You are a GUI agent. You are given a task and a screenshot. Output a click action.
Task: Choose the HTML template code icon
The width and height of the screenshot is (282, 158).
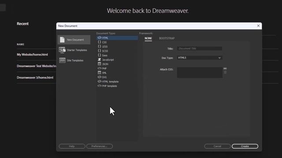(x=99, y=81)
